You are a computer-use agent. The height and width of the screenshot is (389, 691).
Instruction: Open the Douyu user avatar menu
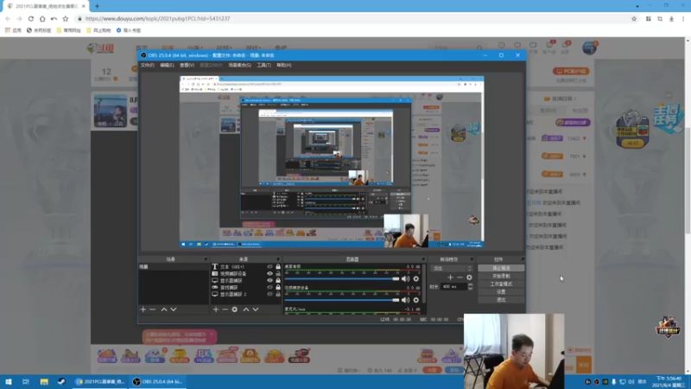point(589,48)
